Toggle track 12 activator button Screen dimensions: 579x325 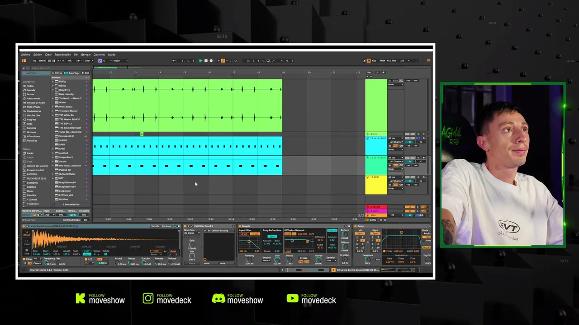409,158
